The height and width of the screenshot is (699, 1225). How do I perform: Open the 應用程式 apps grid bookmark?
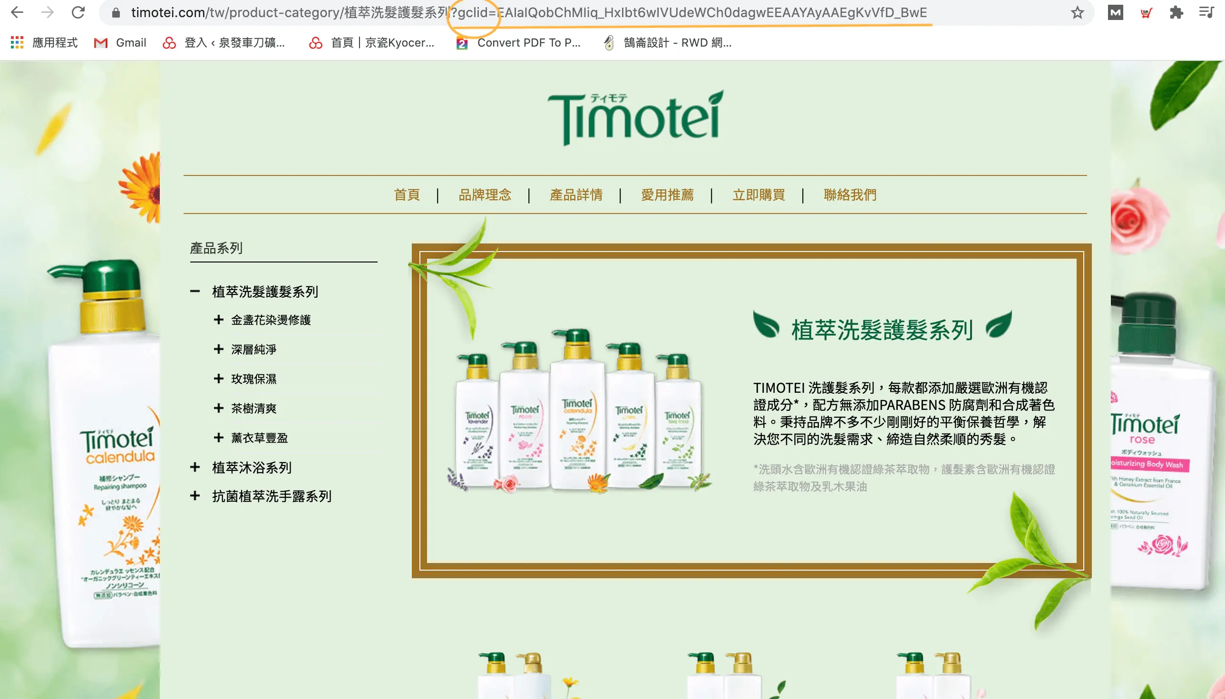click(44, 43)
